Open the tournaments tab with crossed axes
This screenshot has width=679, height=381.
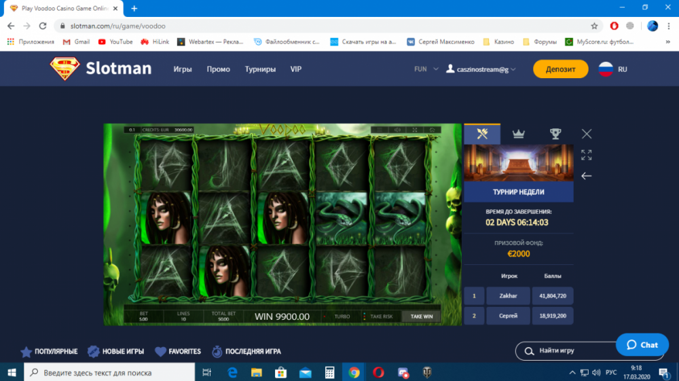[x=482, y=134]
